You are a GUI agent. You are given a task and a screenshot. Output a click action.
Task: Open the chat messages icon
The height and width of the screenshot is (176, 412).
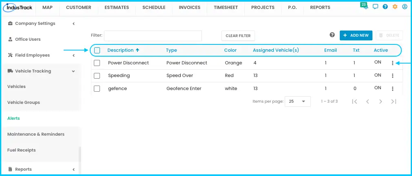coord(375,7)
